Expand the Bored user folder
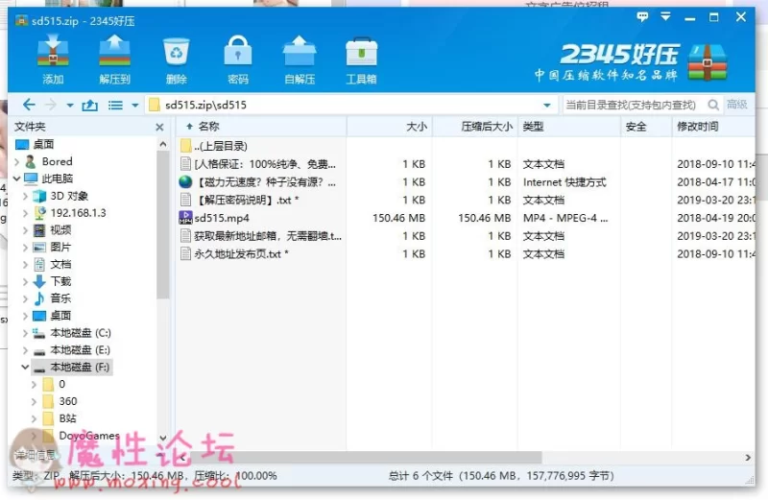The height and width of the screenshot is (500, 768). click(x=17, y=161)
